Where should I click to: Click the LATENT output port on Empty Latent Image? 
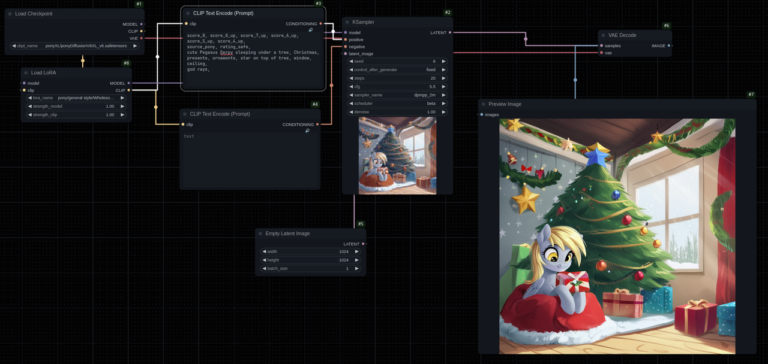(363, 244)
